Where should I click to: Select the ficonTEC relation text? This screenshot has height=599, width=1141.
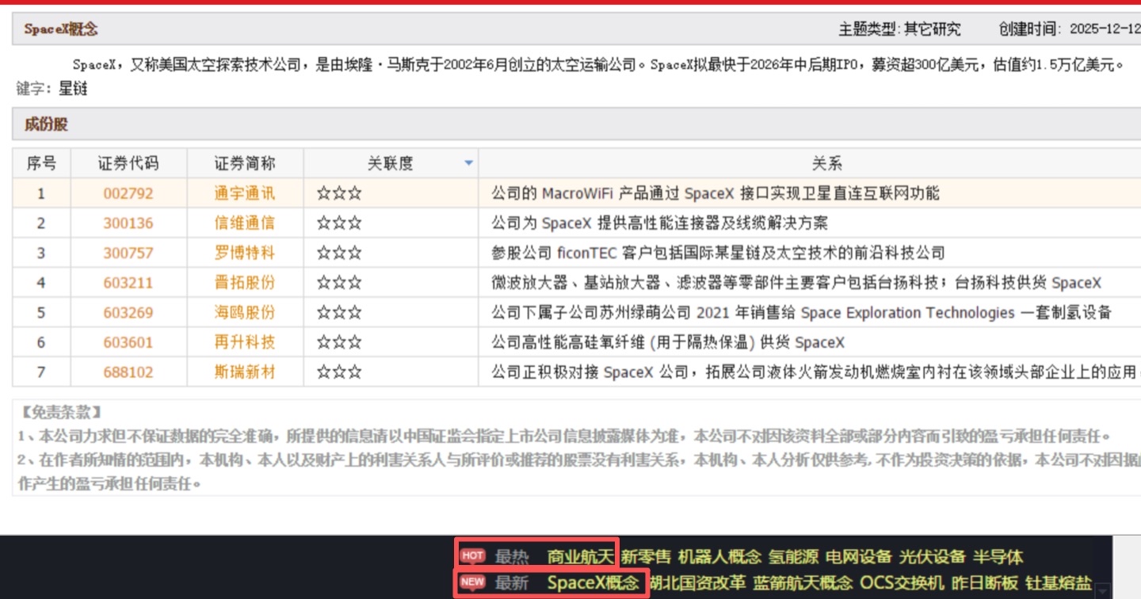pyautogui.click(x=718, y=254)
